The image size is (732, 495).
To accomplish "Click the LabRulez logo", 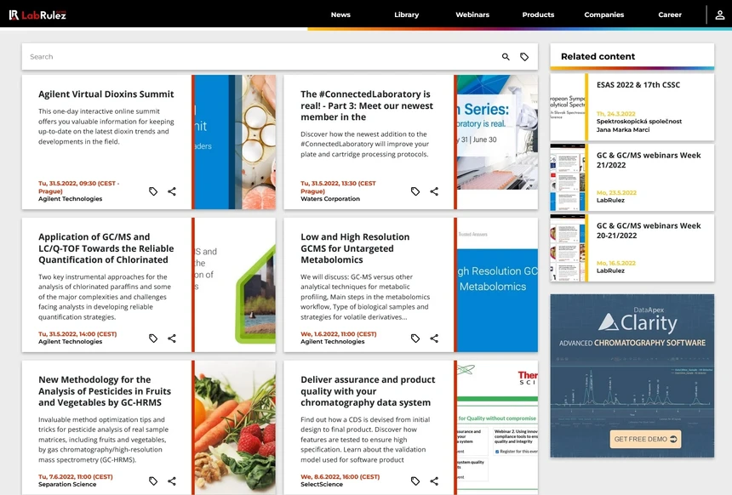I will [37, 15].
